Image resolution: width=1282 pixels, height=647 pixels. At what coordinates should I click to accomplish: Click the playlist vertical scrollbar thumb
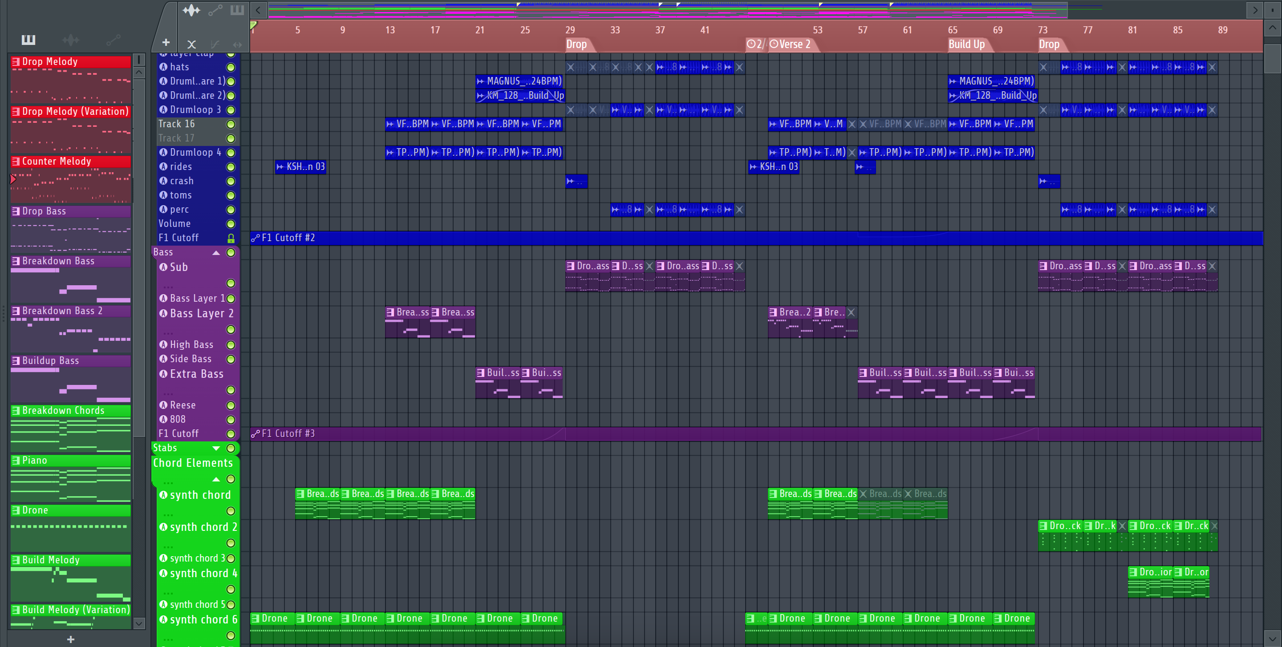click(x=1272, y=59)
